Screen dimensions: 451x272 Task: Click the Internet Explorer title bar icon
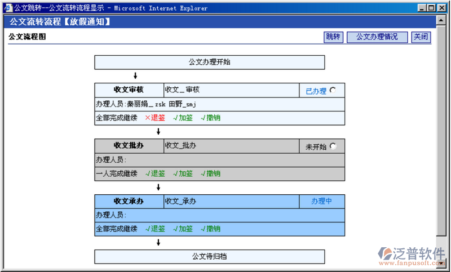click(8, 8)
